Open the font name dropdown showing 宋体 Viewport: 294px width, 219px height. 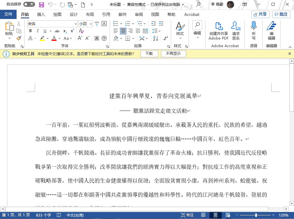pyautogui.click(x=76, y=24)
